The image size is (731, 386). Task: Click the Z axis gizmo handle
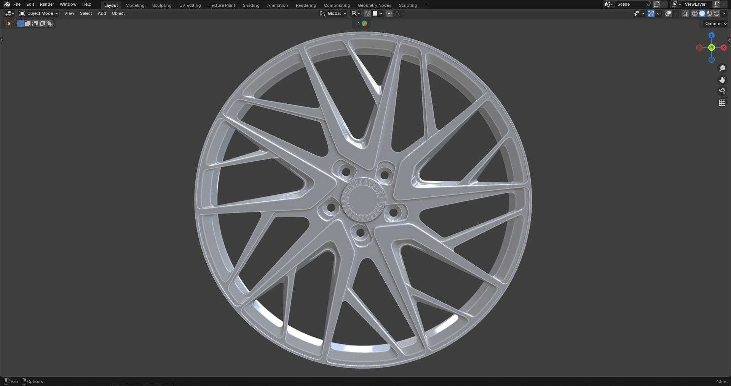712,35
